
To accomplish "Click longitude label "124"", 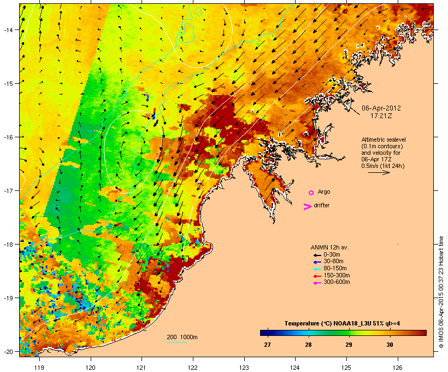I will tap(295, 368).
